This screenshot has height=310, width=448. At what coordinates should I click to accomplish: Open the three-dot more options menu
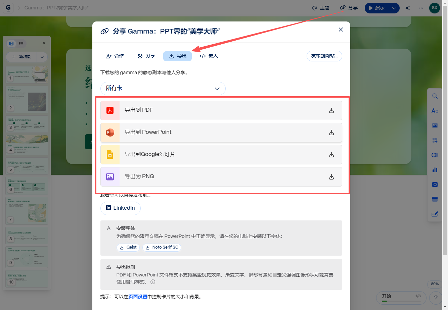tap(421, 8)
